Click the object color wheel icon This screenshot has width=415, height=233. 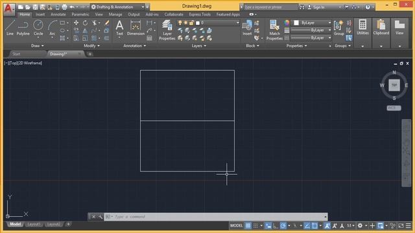[287, 23]
